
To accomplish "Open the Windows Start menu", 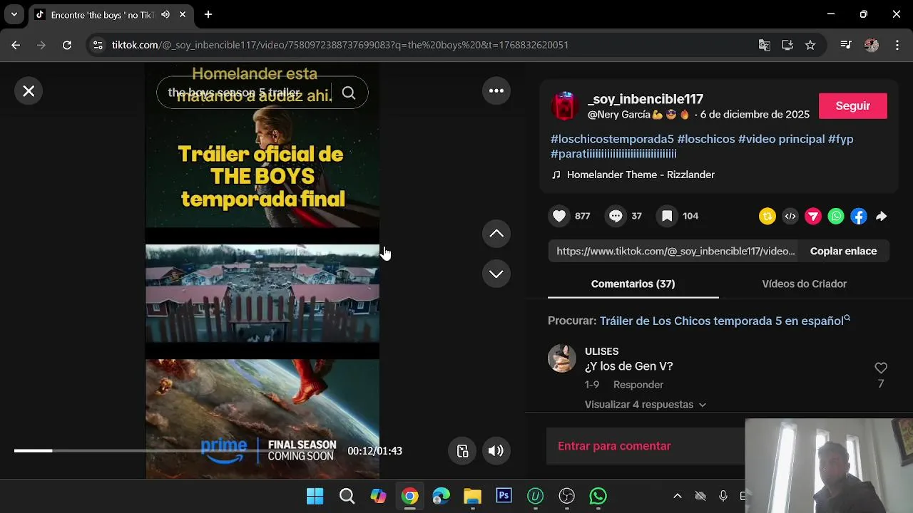I will [x=315, y=496].
